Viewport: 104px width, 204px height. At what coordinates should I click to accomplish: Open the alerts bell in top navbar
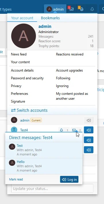92,9
